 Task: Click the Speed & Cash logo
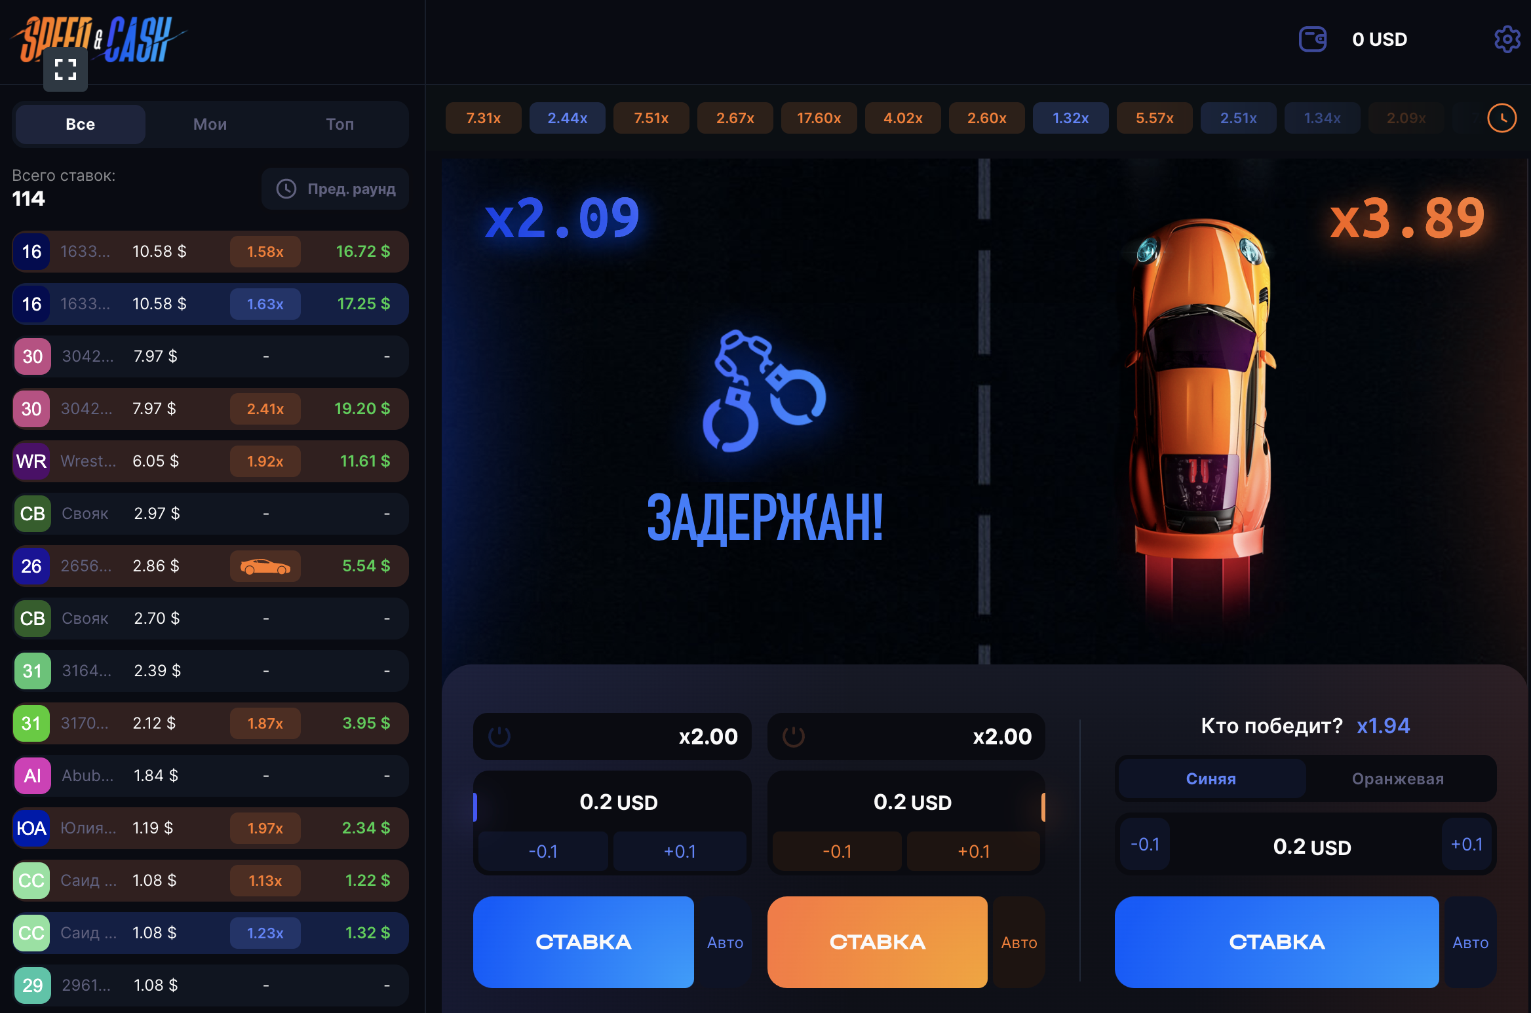tap(98, 39)
